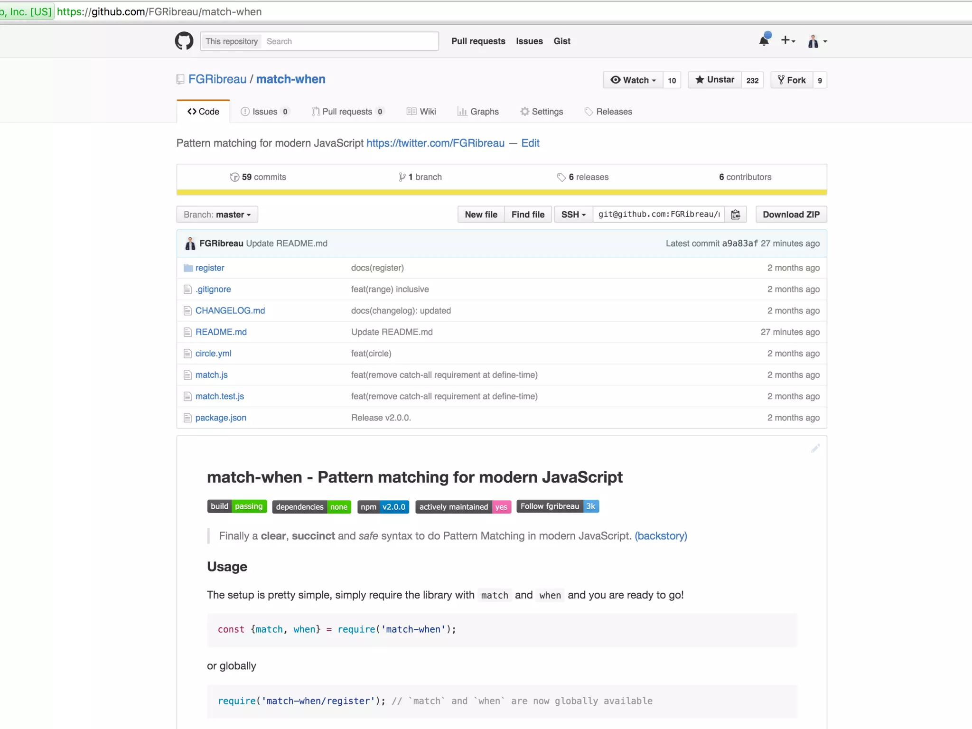Screen dimensions: 972x729
Task: Open the register folder icon
Action: (x=188, y=268)
